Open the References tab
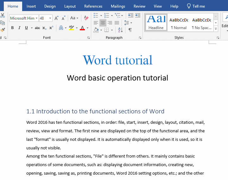This screenshot has width=228, height=180. 93,6
